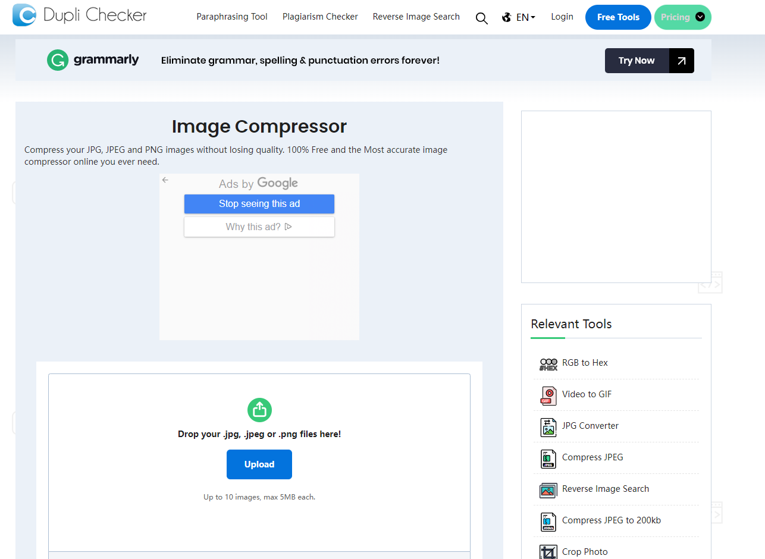The width and height of the screenshot is (765, 559).
Task: Click the 'Compress your JPG, JPEG and PNG' description
Action: 236,156
